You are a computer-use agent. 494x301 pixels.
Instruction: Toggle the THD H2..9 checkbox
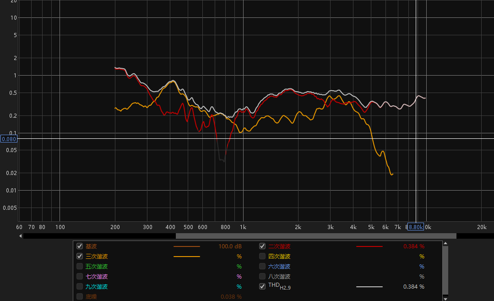click(x=262, y=286)
